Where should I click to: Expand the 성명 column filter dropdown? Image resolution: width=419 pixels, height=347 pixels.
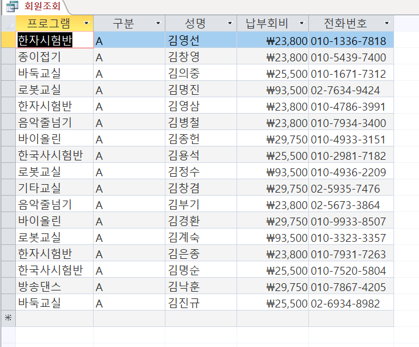230,24
